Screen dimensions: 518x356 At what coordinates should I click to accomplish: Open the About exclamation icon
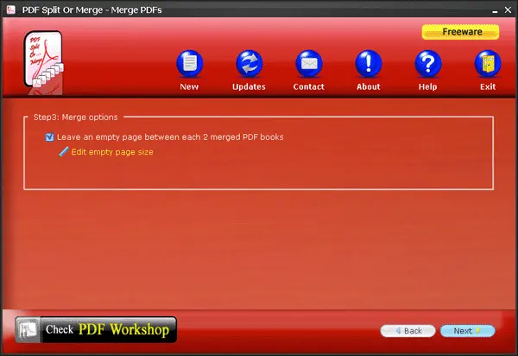click(x=369, y=63)
